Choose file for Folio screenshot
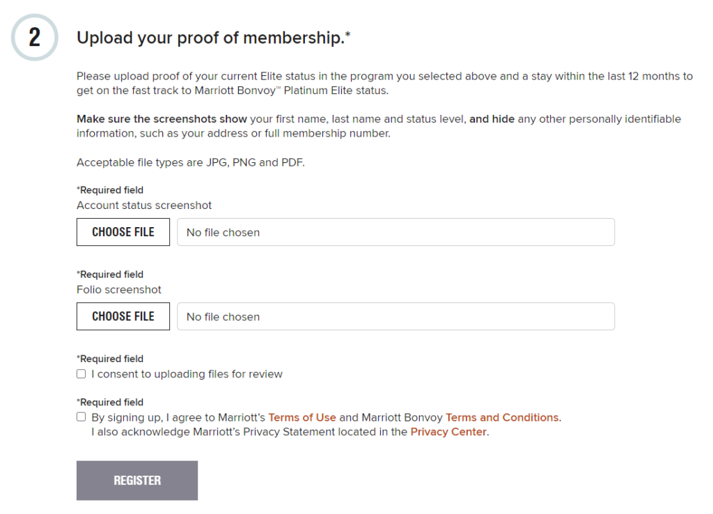This screenshot has height=514, width=713. tap(123, 316)
